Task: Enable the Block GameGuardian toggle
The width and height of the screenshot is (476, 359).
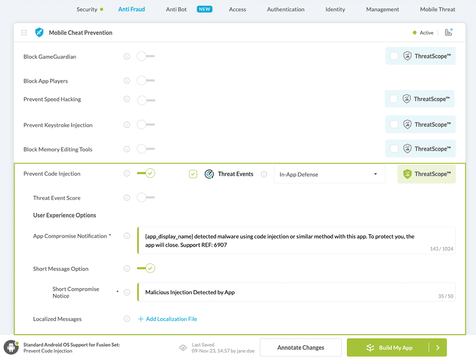Action: point(145,56)
